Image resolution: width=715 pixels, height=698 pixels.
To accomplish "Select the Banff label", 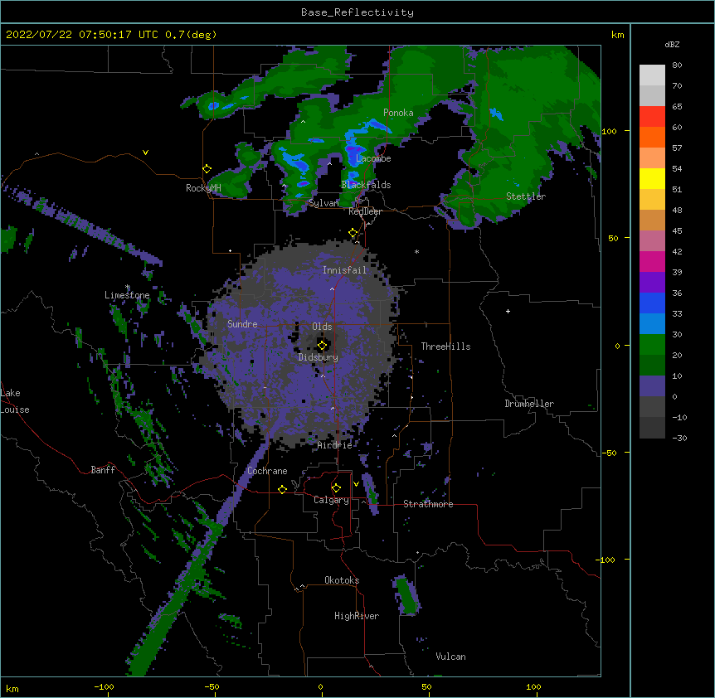I will pyautogui.click(x=103, y=470).
